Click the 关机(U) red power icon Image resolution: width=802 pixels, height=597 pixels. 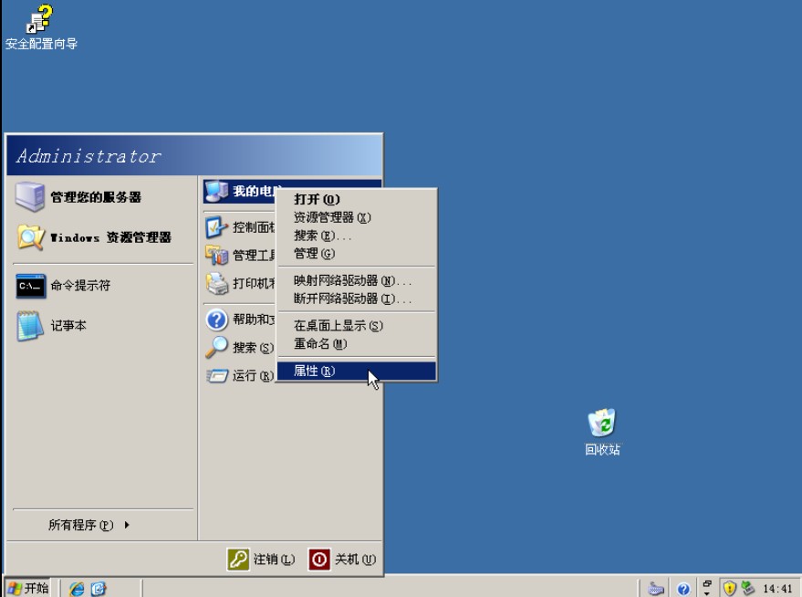pyautogui.click(x=319, y=560)
